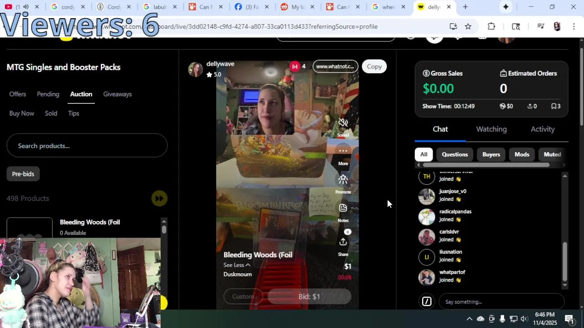Switch to the Watching tab
Viewport: 584px width, 328px height.
[x=491, y=129]
